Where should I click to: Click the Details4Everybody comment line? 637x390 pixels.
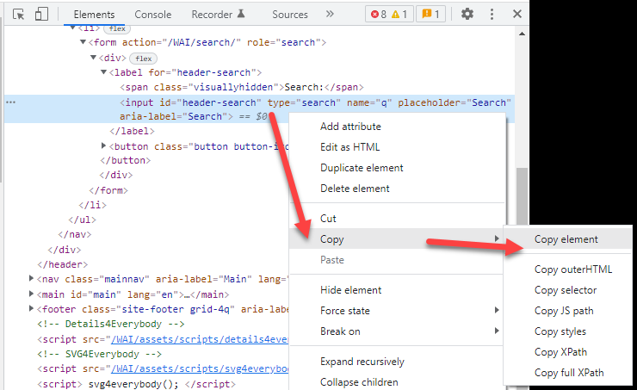click(110, 324)
